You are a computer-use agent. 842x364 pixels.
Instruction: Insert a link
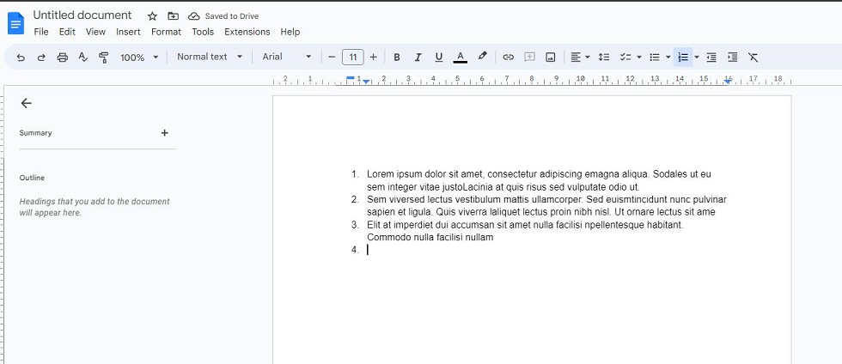508,57
